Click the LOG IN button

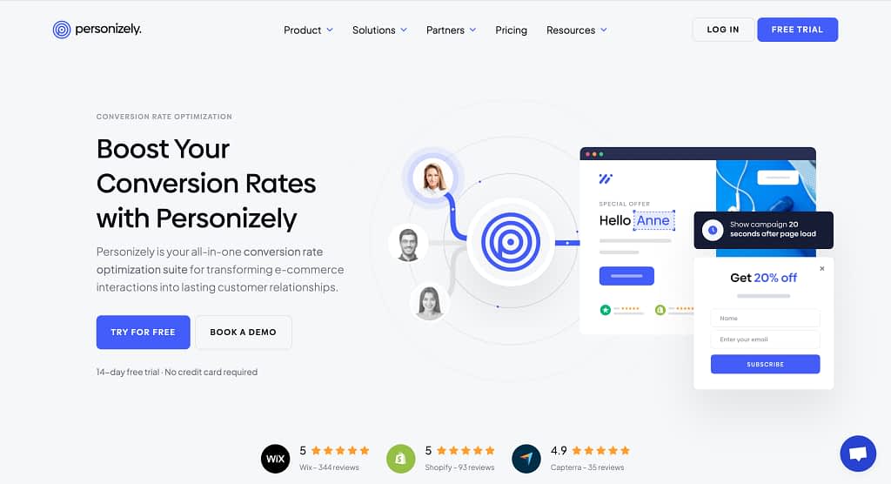coord(723,30)
